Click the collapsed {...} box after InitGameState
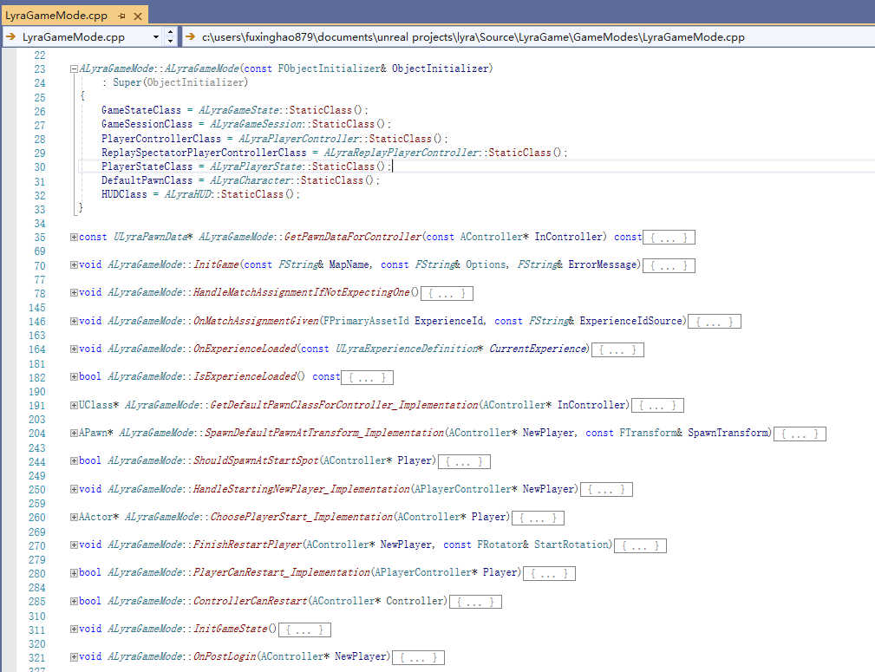Image resolution: width=875 pixels, height=672 pixels. coord(304,630)
